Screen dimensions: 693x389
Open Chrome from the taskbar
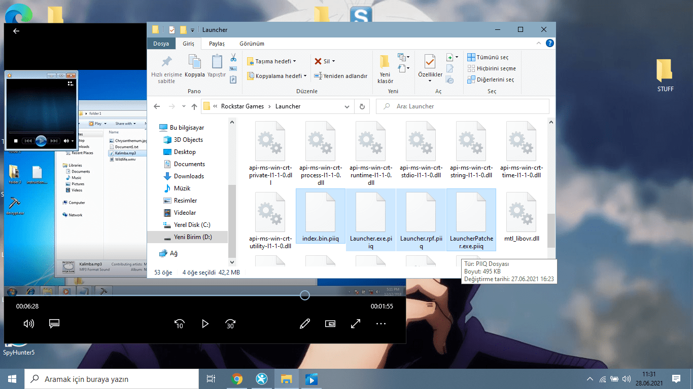tap(236, 379)
